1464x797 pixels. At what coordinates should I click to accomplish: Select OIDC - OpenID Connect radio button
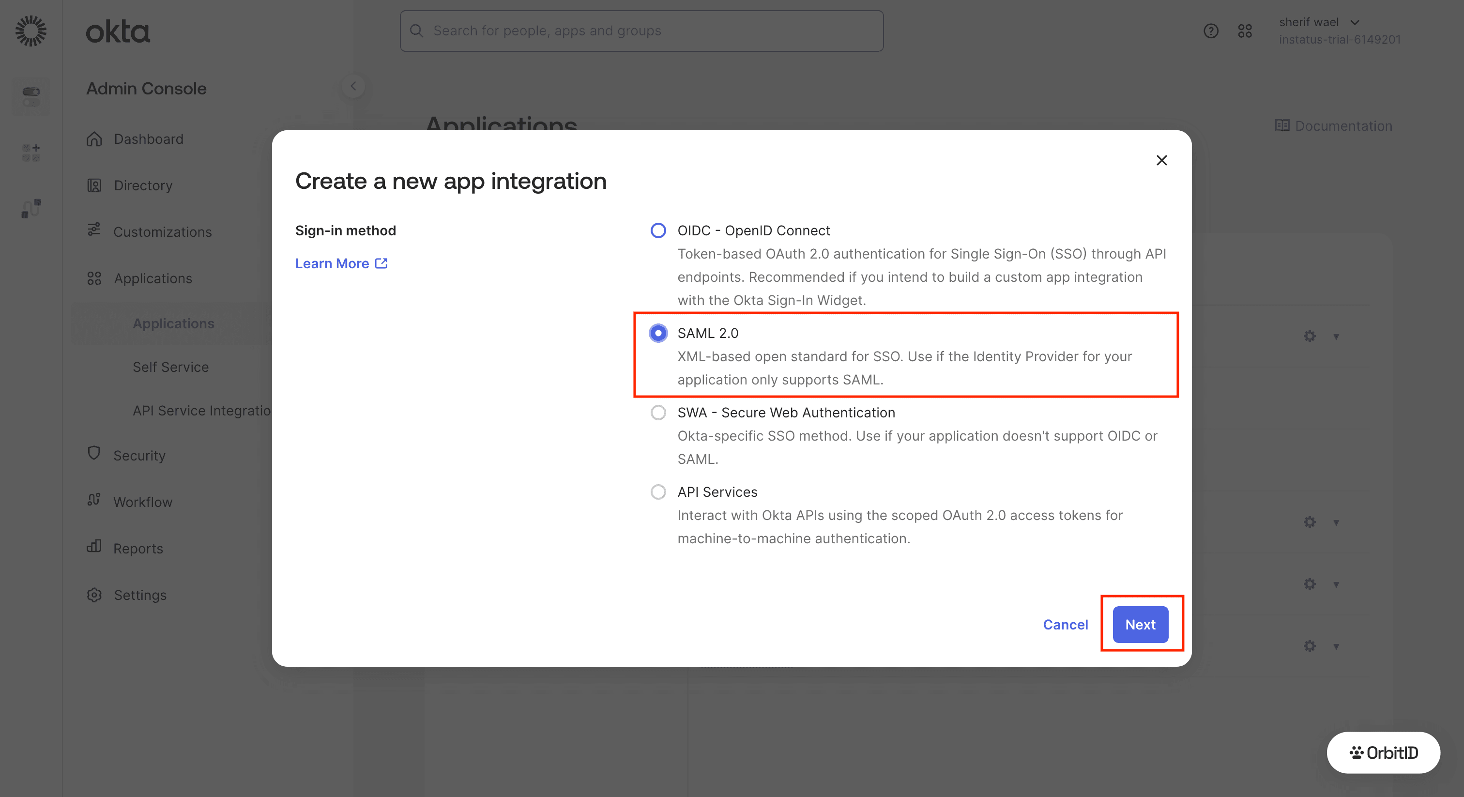[657, 230]
